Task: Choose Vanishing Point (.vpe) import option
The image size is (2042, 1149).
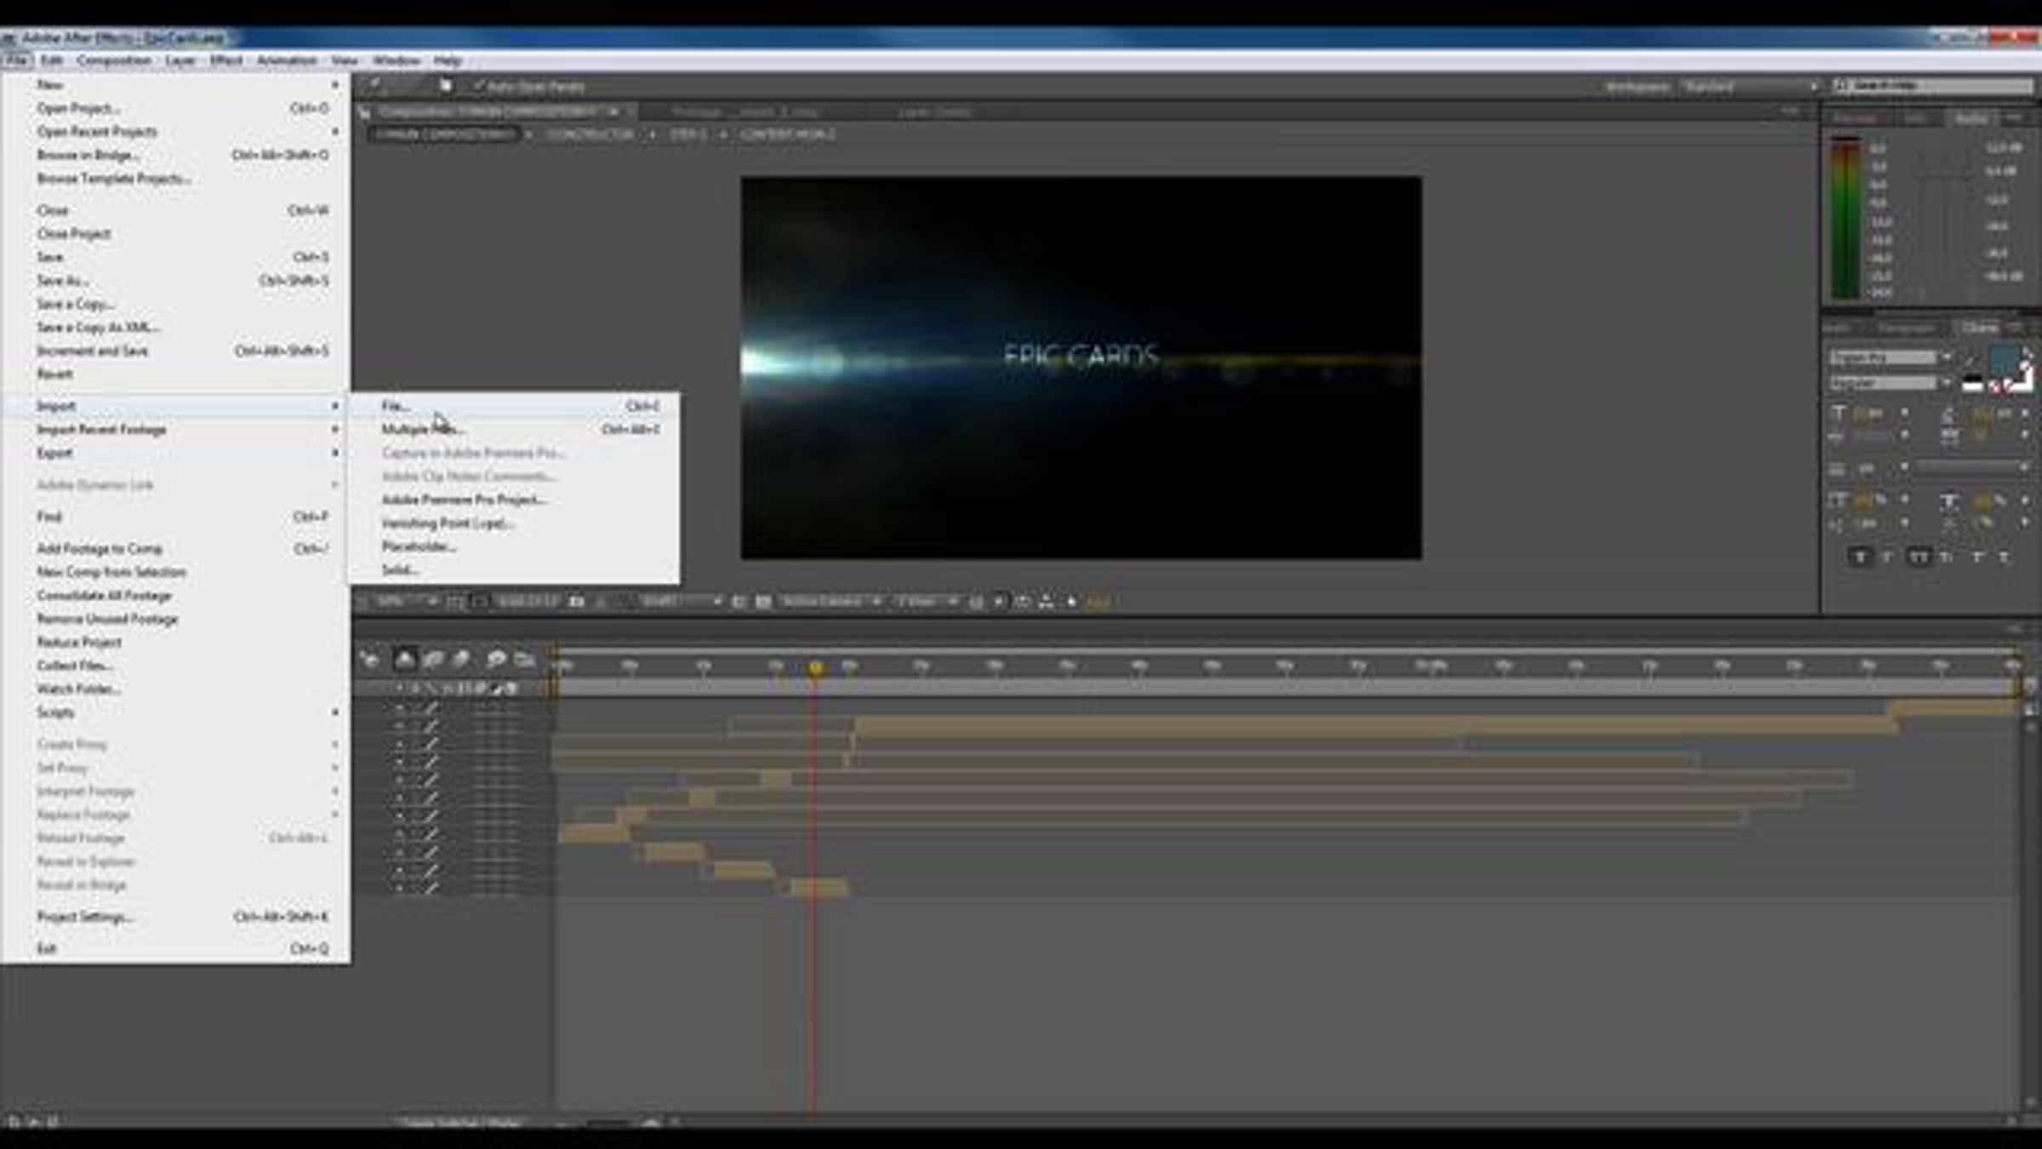Action: coord(448,523)
